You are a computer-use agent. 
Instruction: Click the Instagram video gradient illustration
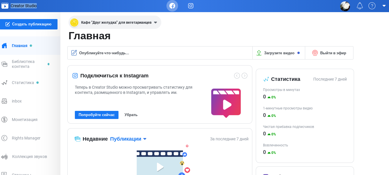(226, 103)
